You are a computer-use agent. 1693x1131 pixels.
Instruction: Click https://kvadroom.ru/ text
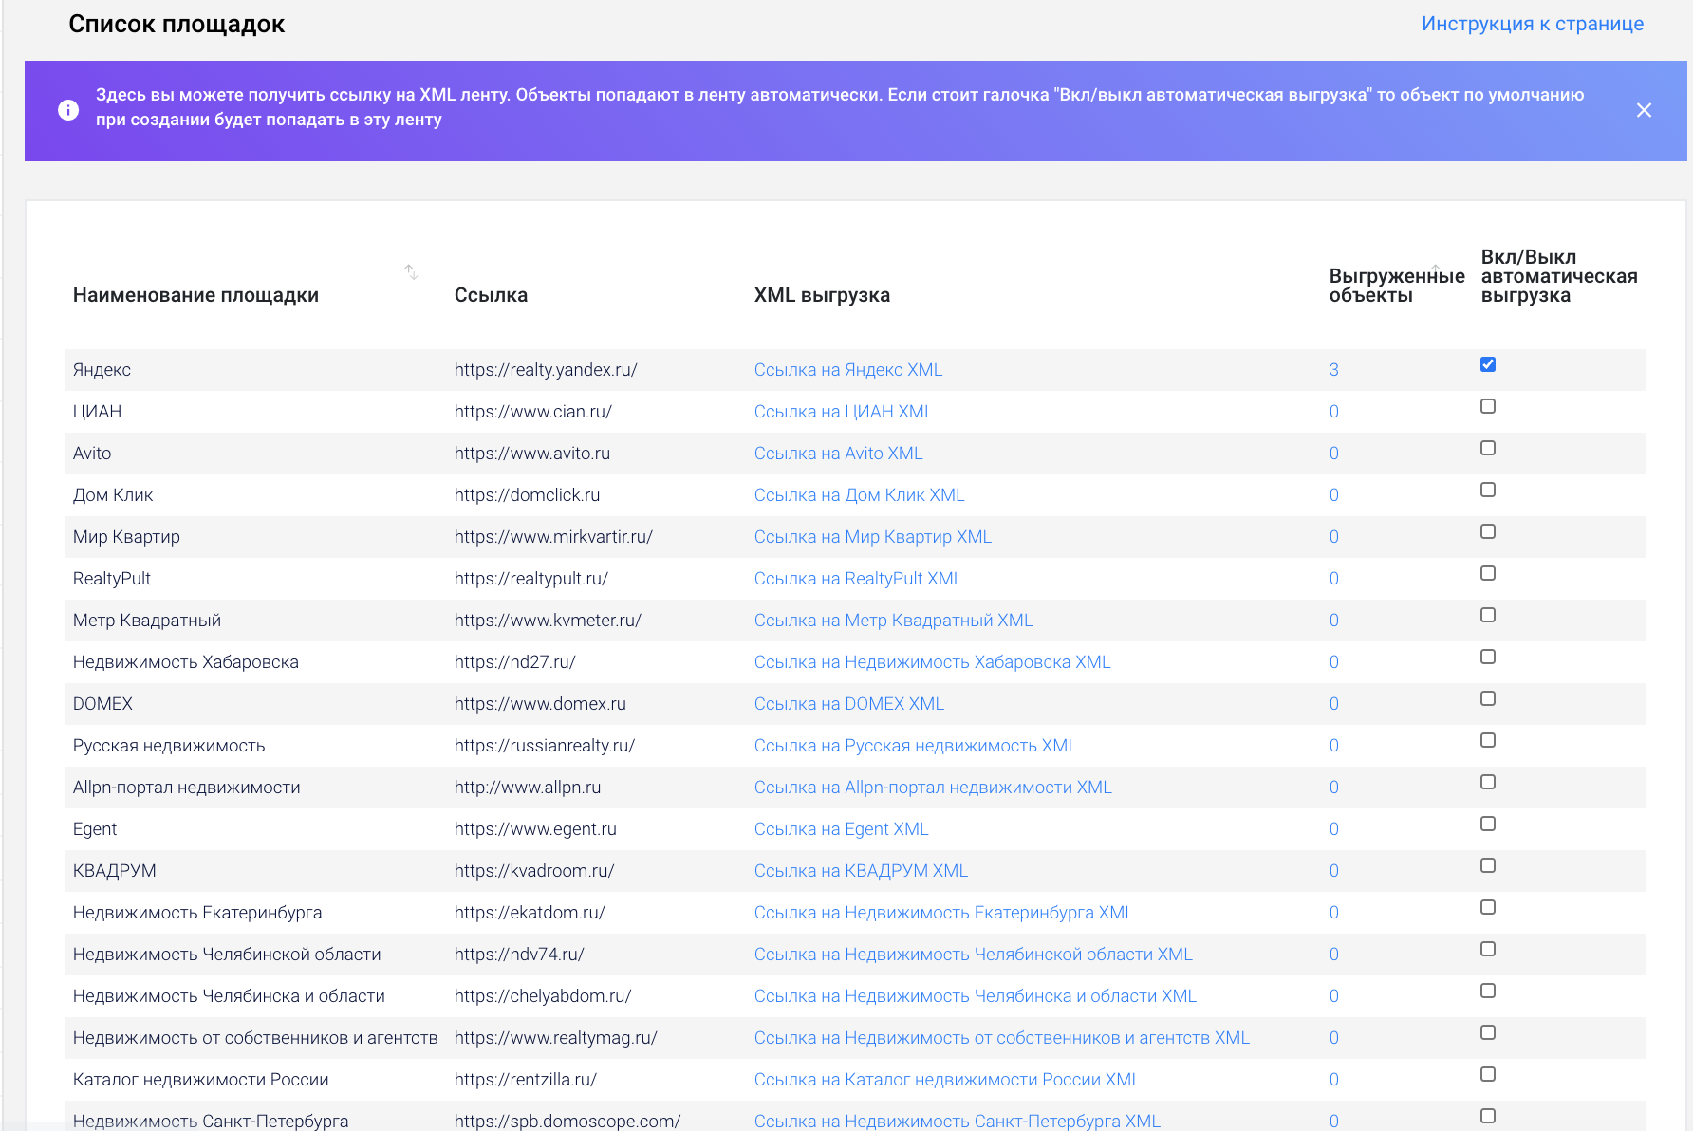tap(534, 871)
